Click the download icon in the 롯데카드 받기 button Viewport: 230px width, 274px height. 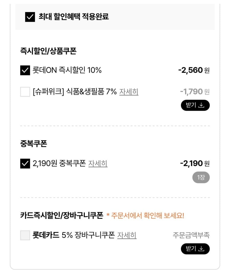[x=201, y=249]
